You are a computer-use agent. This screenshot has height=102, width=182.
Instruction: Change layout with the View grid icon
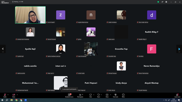(x=166, y=2)
